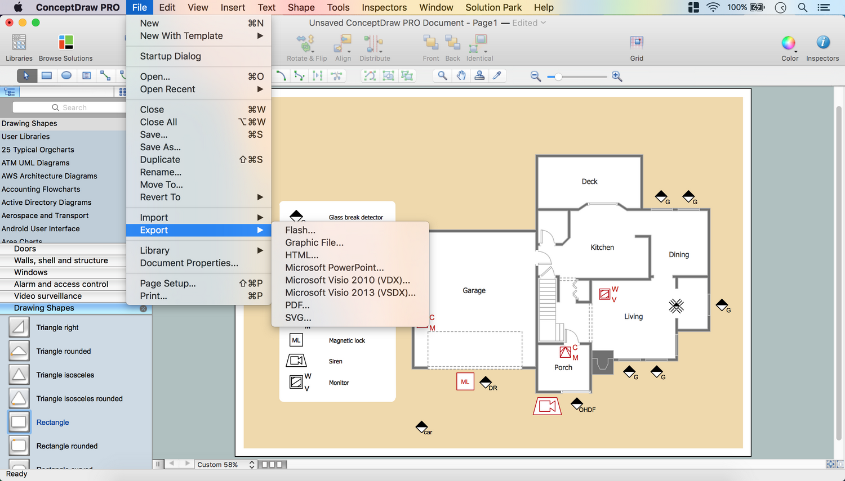
Task: Select the stamp clone tool
Action: [x=479, y=76]
